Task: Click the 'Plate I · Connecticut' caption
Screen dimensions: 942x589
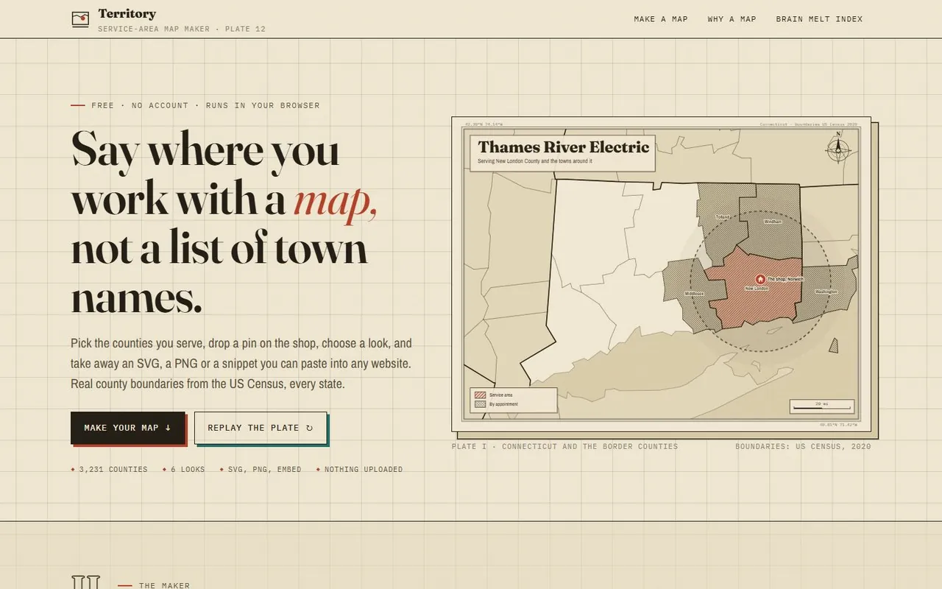Action: 565,447
